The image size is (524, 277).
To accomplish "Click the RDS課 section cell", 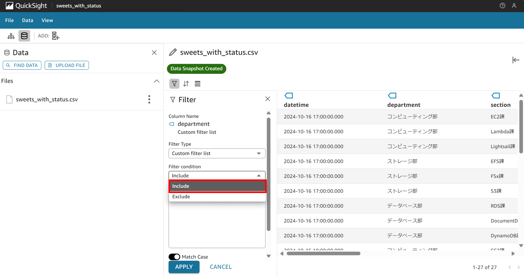I will tap(498, 206).
